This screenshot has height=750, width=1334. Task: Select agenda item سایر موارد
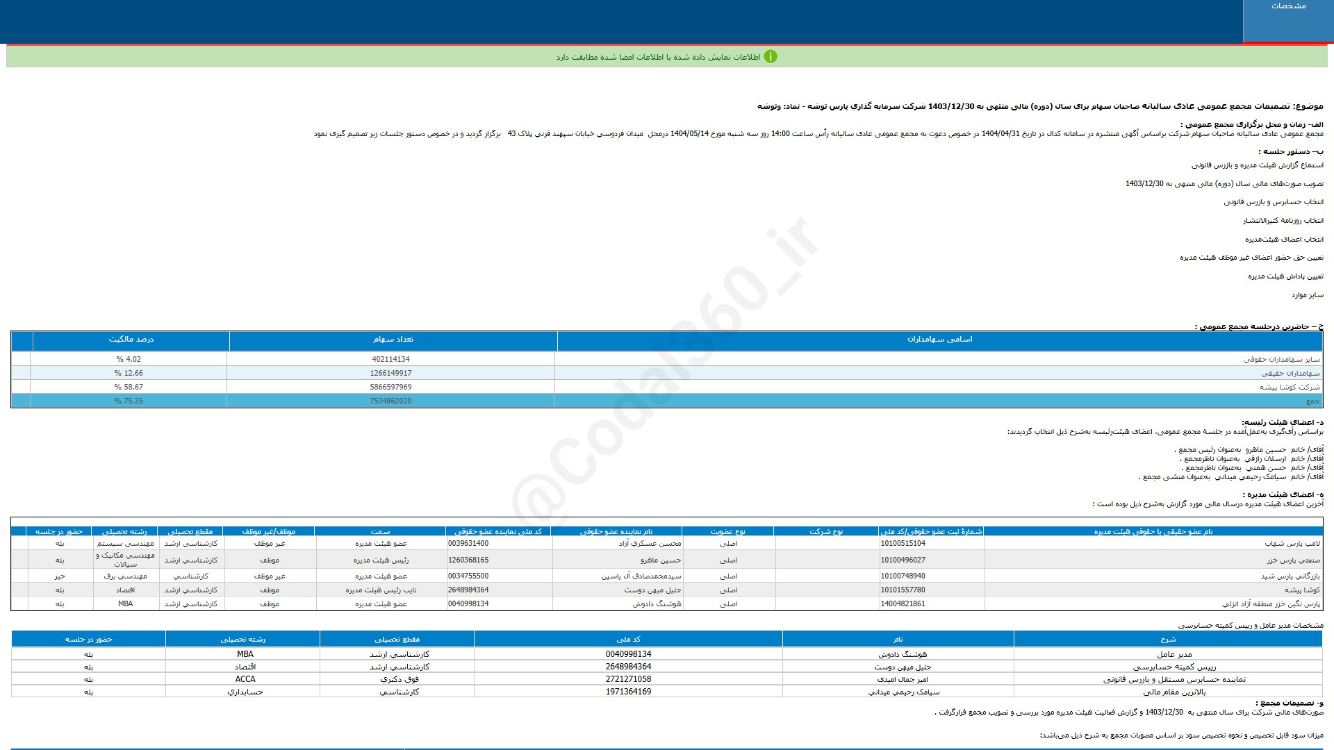[x=1307, y=295]
